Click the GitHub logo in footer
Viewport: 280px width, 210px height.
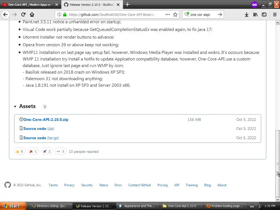point(8,185)
